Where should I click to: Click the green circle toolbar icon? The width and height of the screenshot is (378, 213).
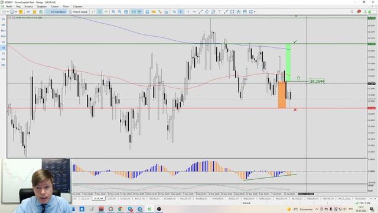pos(41,12)
